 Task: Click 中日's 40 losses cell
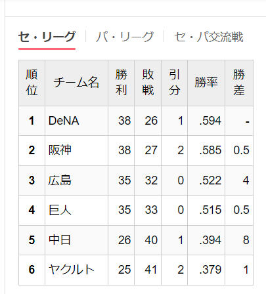click(x=148, y=240)
